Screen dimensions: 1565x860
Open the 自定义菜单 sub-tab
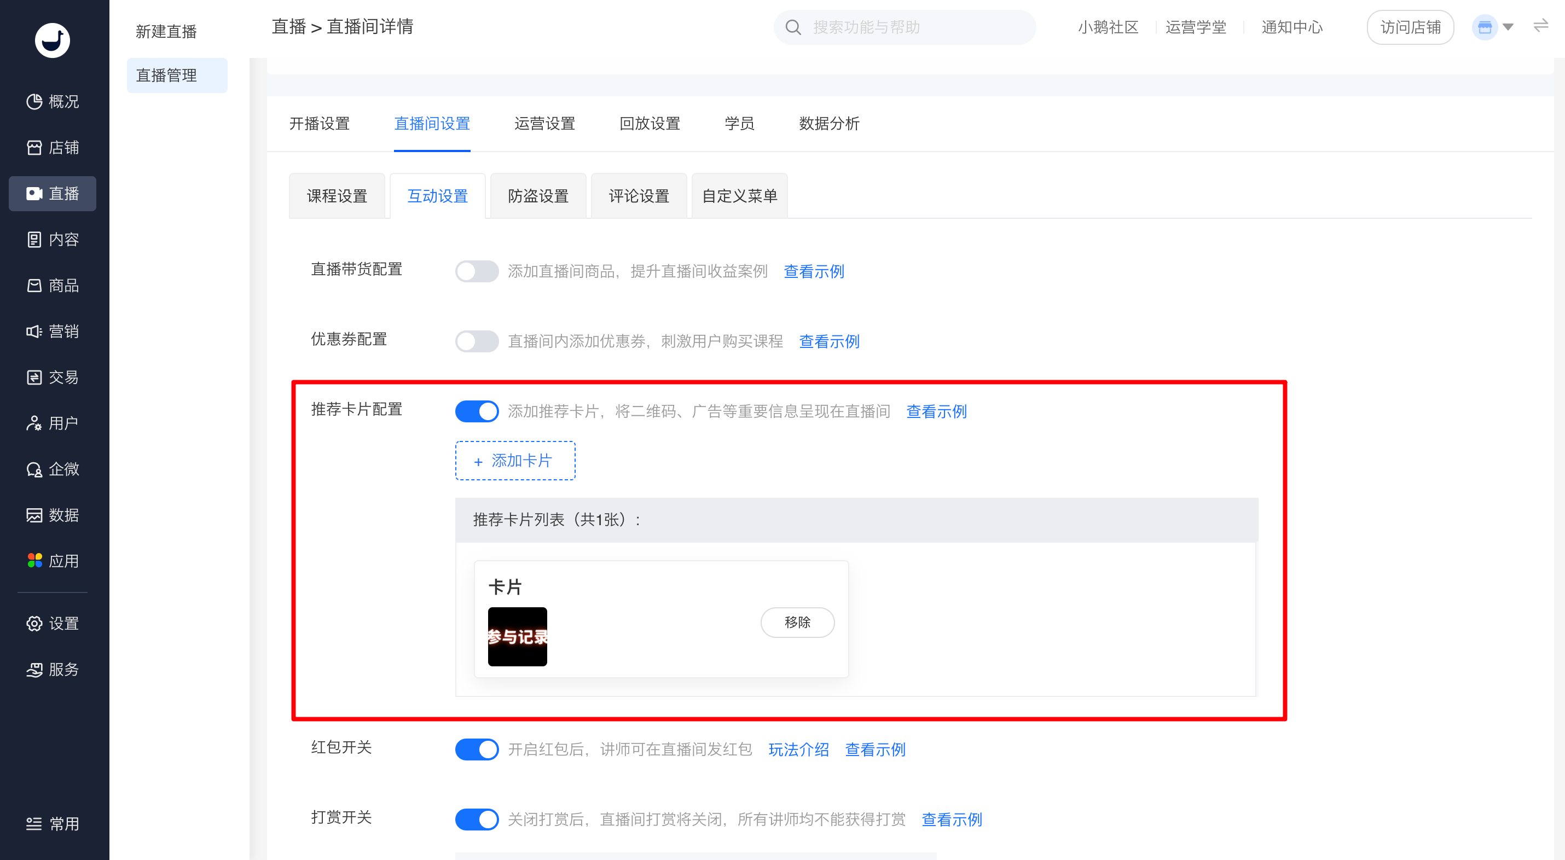pos(739,196)
